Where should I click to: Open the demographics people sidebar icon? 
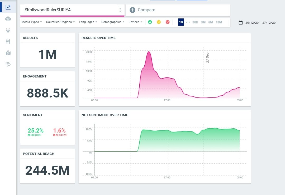coord(8,41)
